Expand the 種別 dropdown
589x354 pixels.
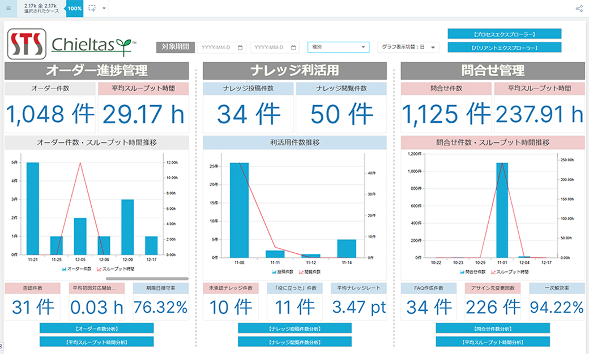[338, 48]
